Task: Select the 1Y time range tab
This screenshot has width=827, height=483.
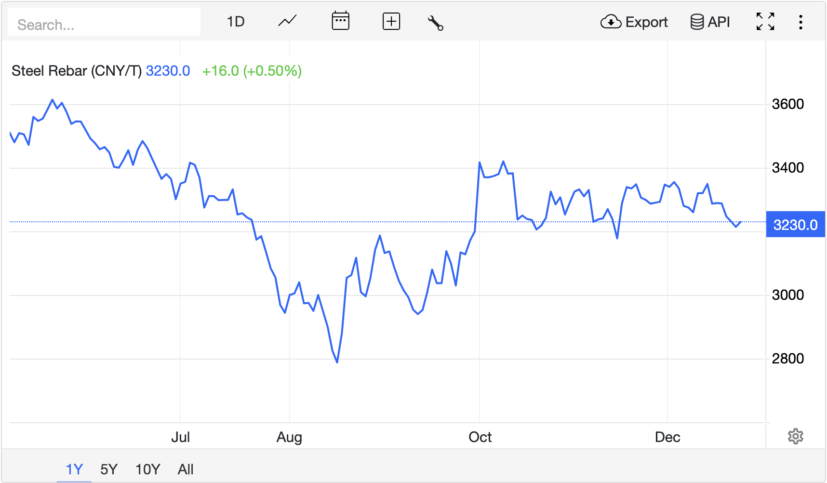Action: pyautogui.click(x=74, y=469)
